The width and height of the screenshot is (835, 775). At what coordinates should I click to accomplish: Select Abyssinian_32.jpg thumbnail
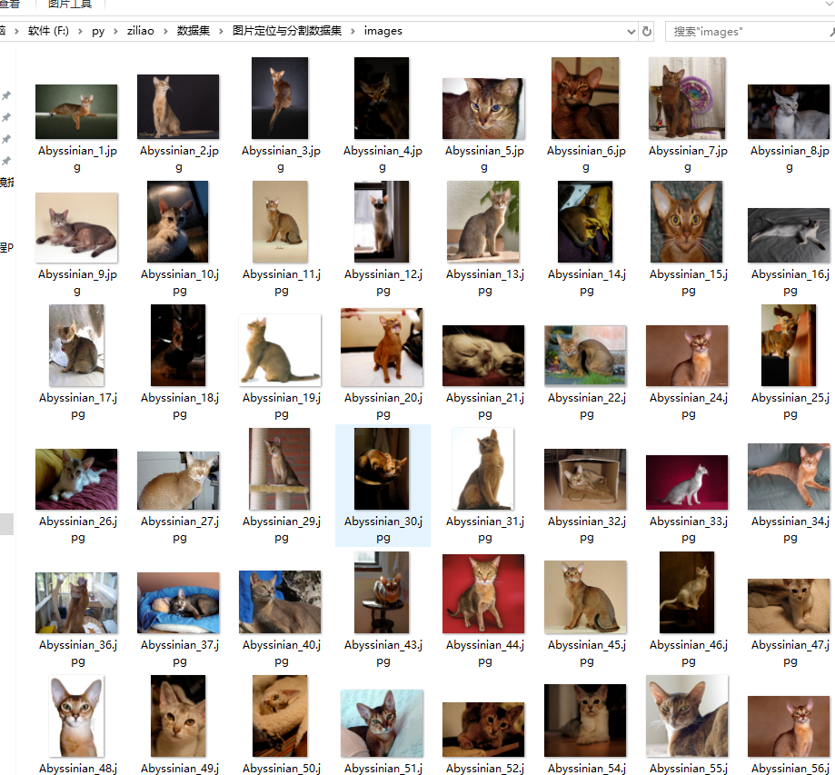[x=585, y=479]
